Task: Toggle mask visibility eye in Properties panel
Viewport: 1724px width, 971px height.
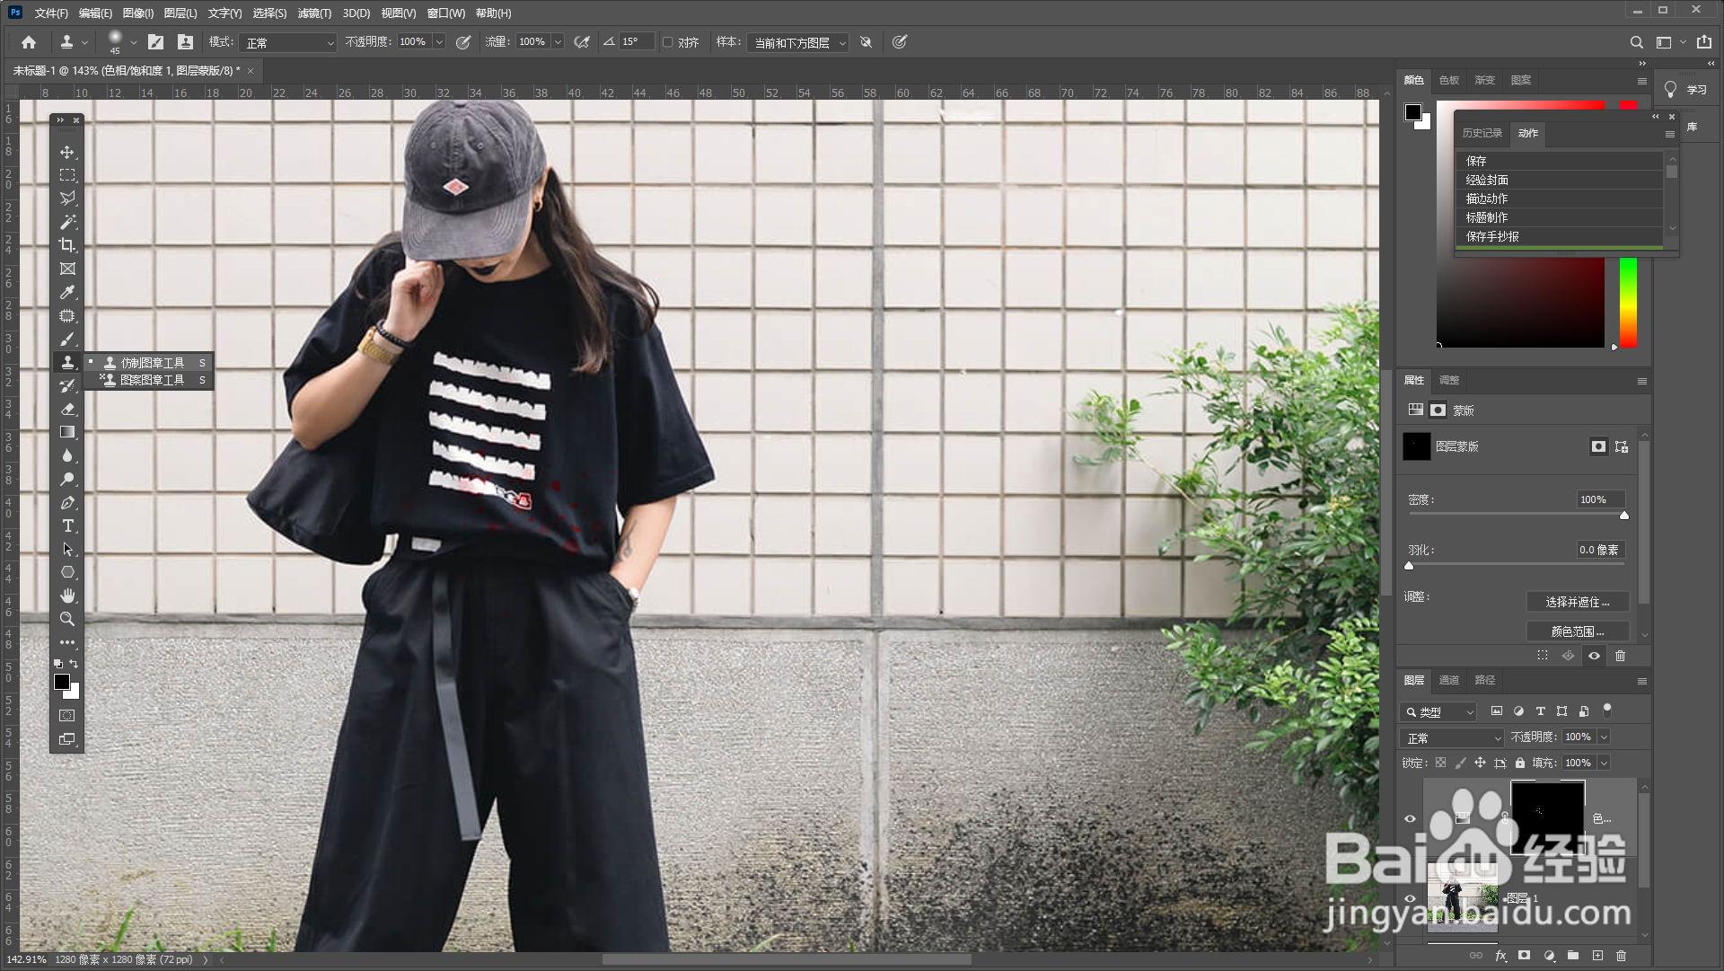Action: (x=1594, y=656)
